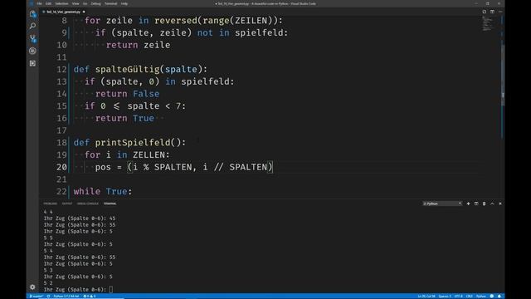Kill the terminal with trash icon
The height and width of the screenshot is (299, 531).
[484, 203]
